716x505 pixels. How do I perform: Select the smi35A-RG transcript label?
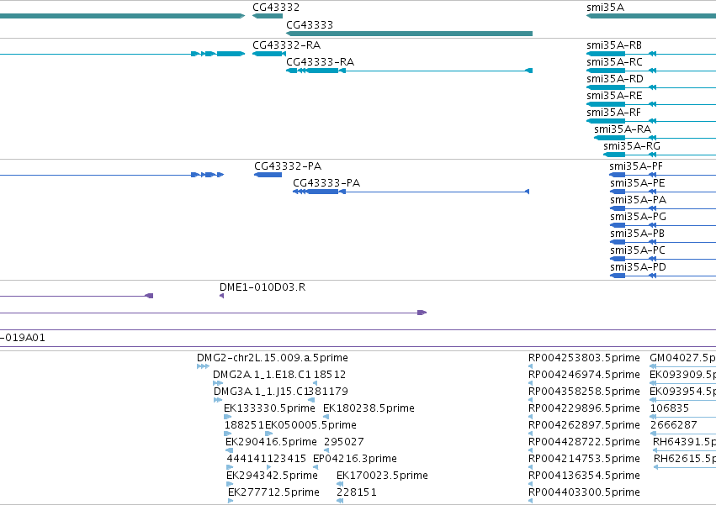pyautogui.click(x=632, y=146)
